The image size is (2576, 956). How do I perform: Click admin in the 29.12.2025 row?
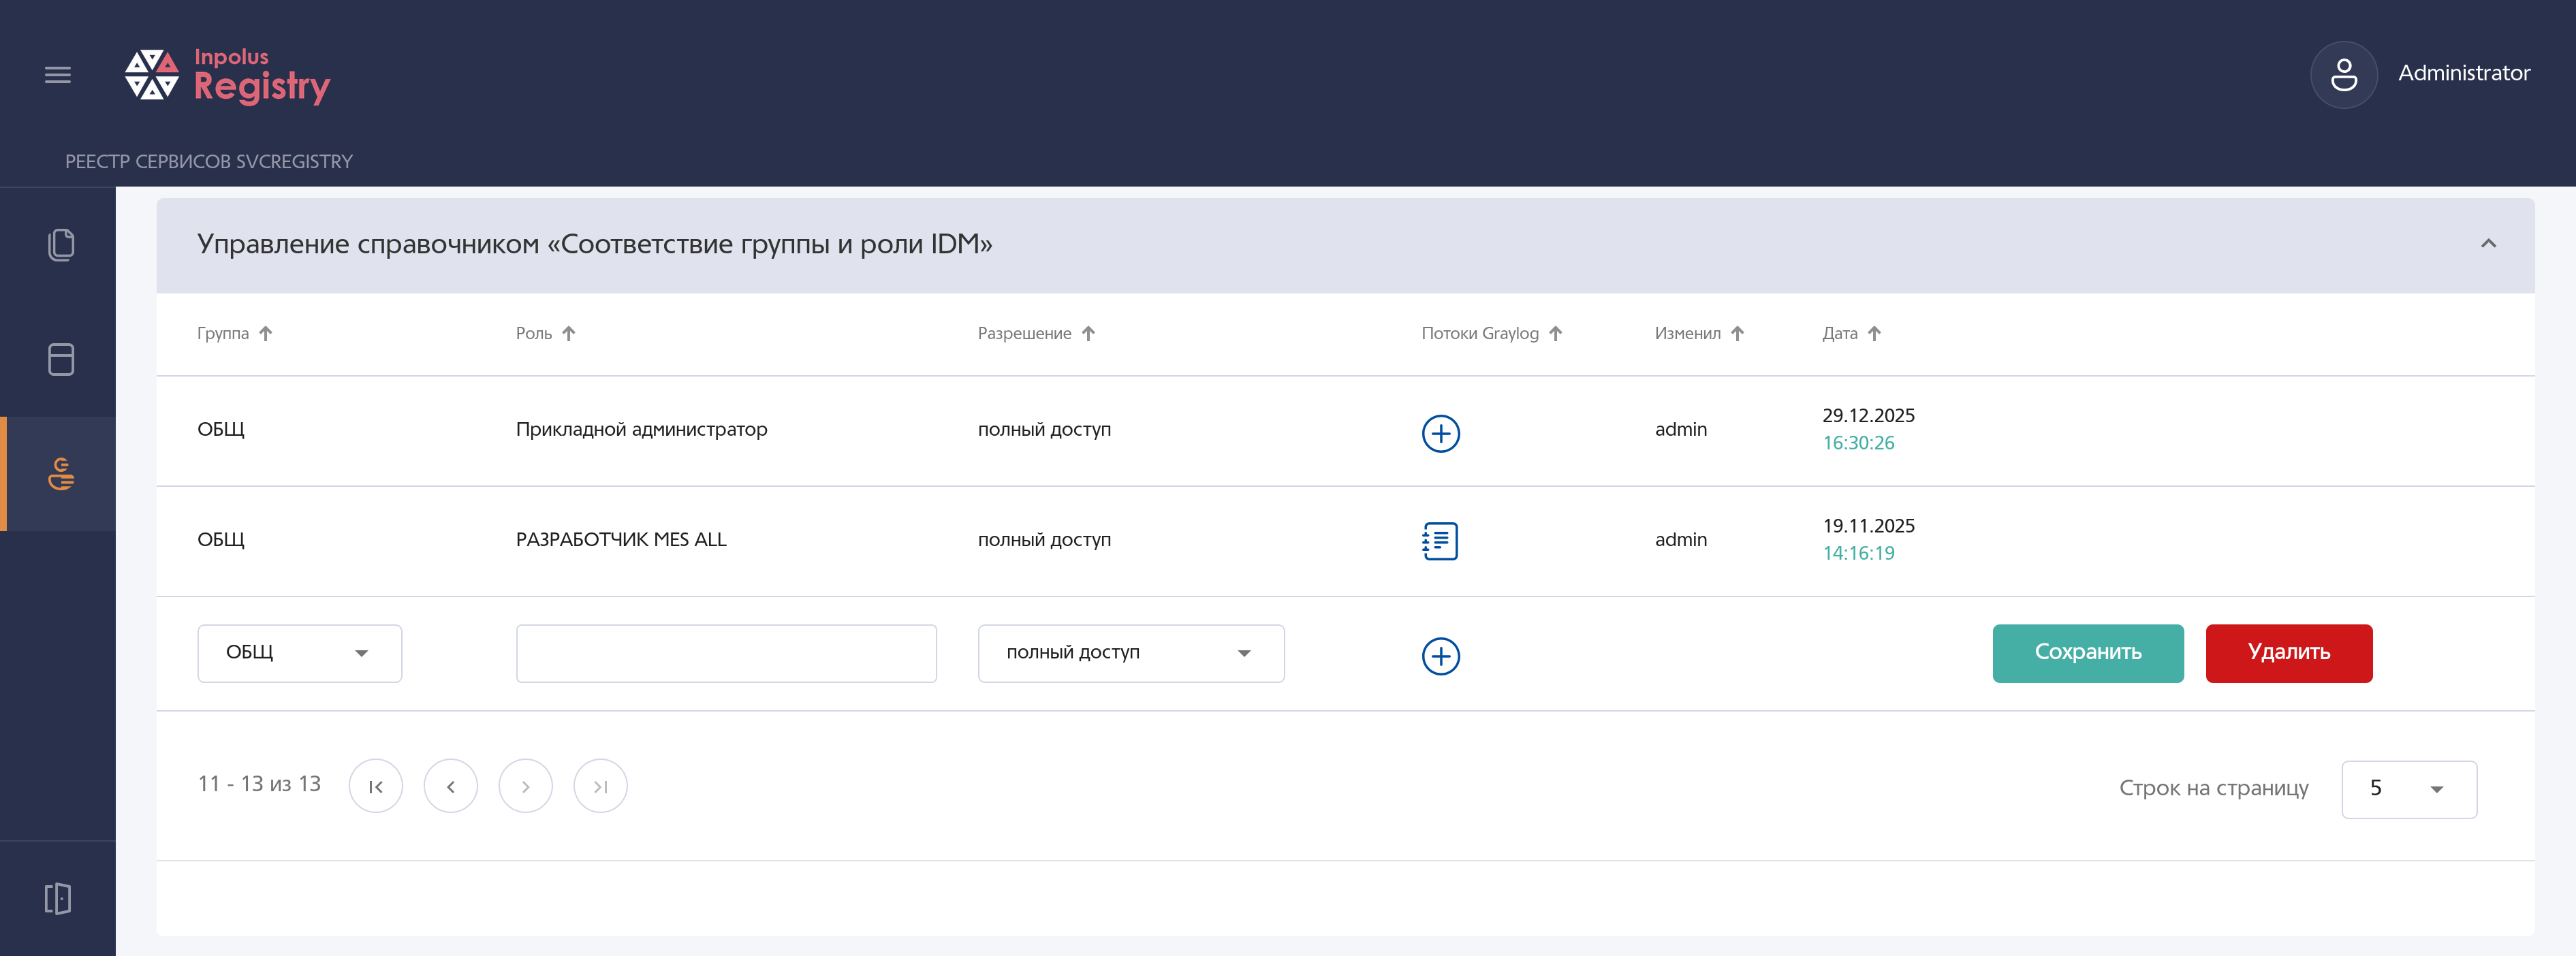[x=1681, y=430]
